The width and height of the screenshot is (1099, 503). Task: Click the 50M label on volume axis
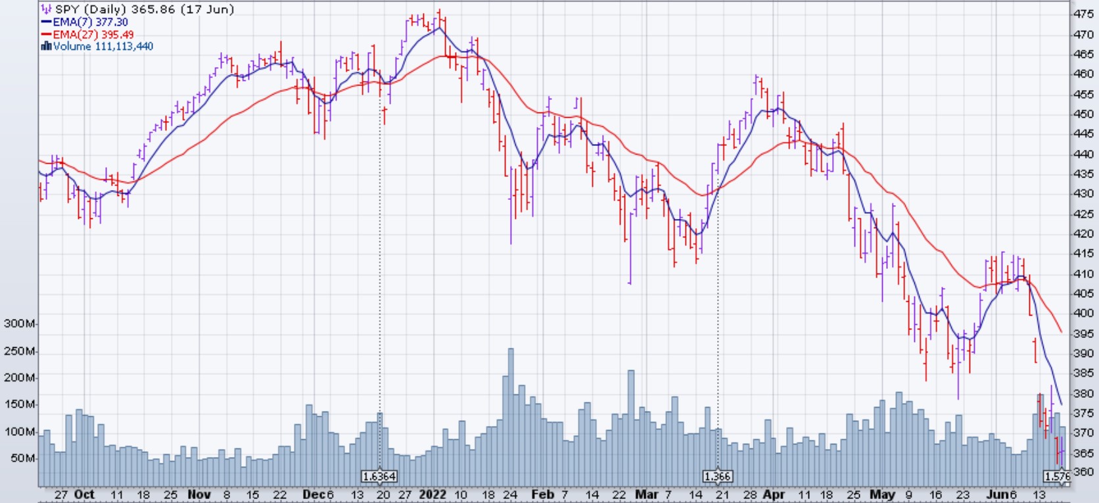click(22, 458)
